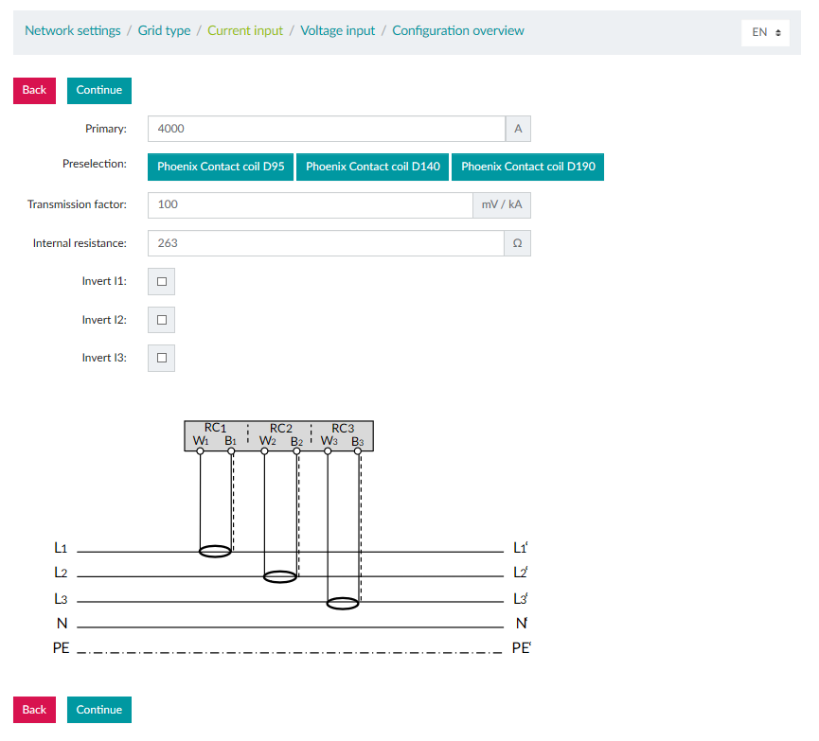Open the EN language selector

pyautogui.click(x=765, y=31)
